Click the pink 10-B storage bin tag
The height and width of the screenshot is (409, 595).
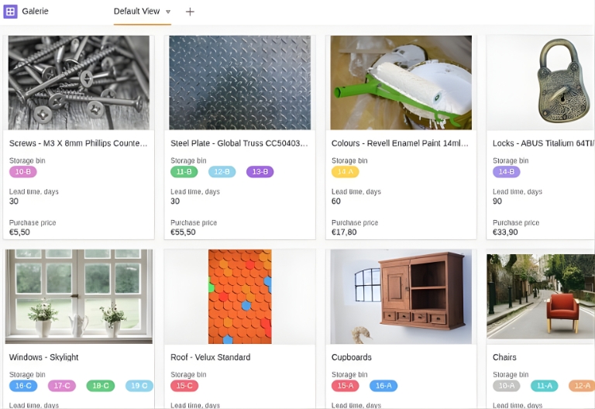click(23, 172)
